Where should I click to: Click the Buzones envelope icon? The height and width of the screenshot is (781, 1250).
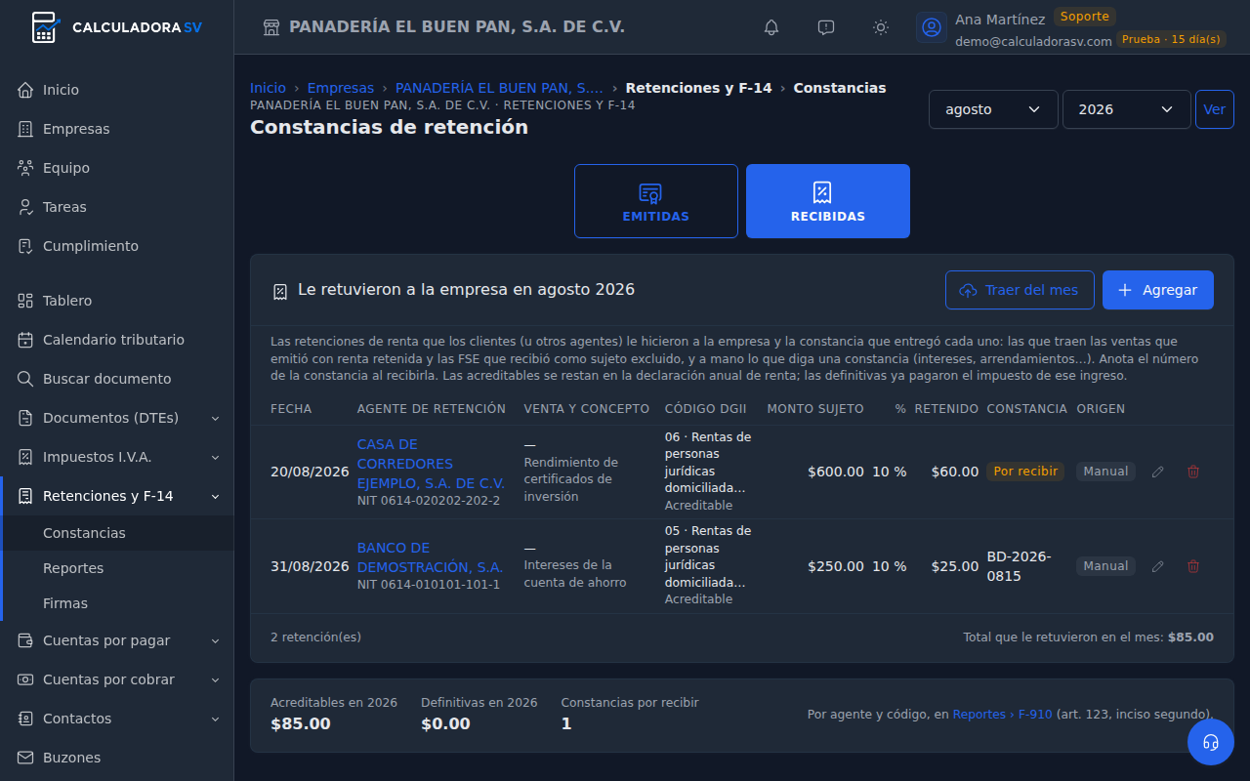pos(25,758)
